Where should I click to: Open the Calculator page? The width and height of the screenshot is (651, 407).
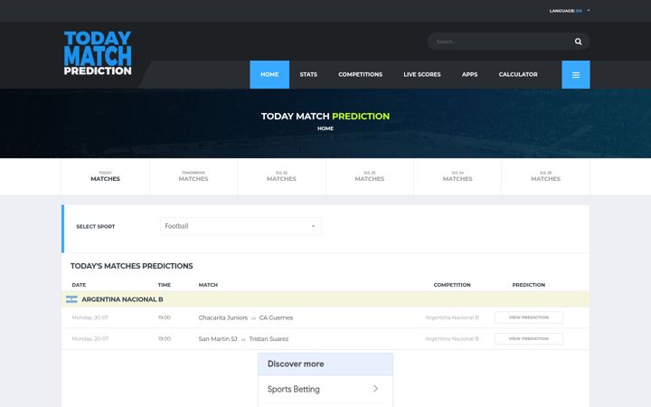coord(518,75)
